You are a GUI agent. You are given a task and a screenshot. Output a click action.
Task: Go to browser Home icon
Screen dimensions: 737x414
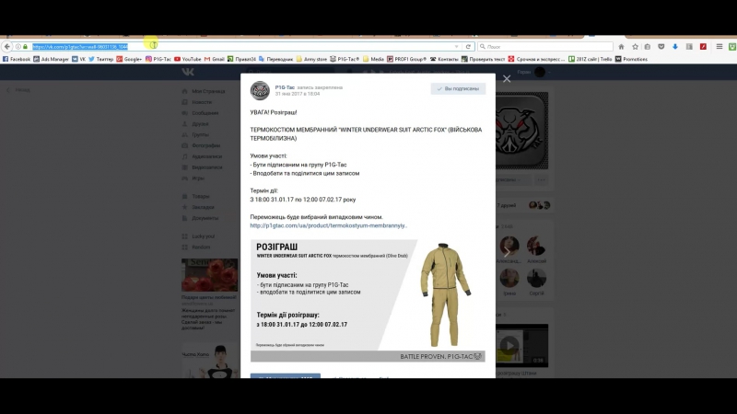point(621,47)
